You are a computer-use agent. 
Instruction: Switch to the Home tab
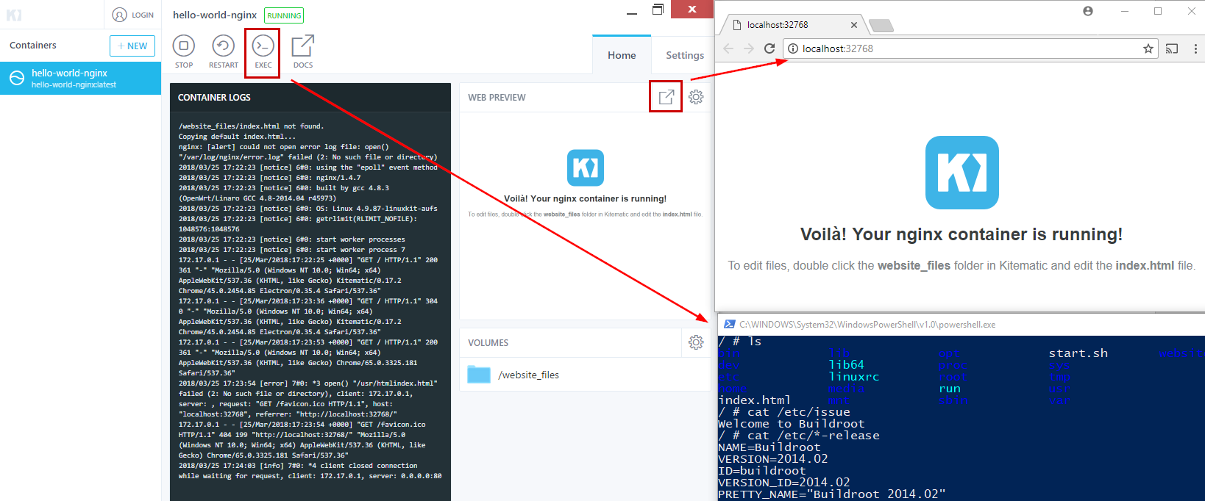[x=622, y=55]
